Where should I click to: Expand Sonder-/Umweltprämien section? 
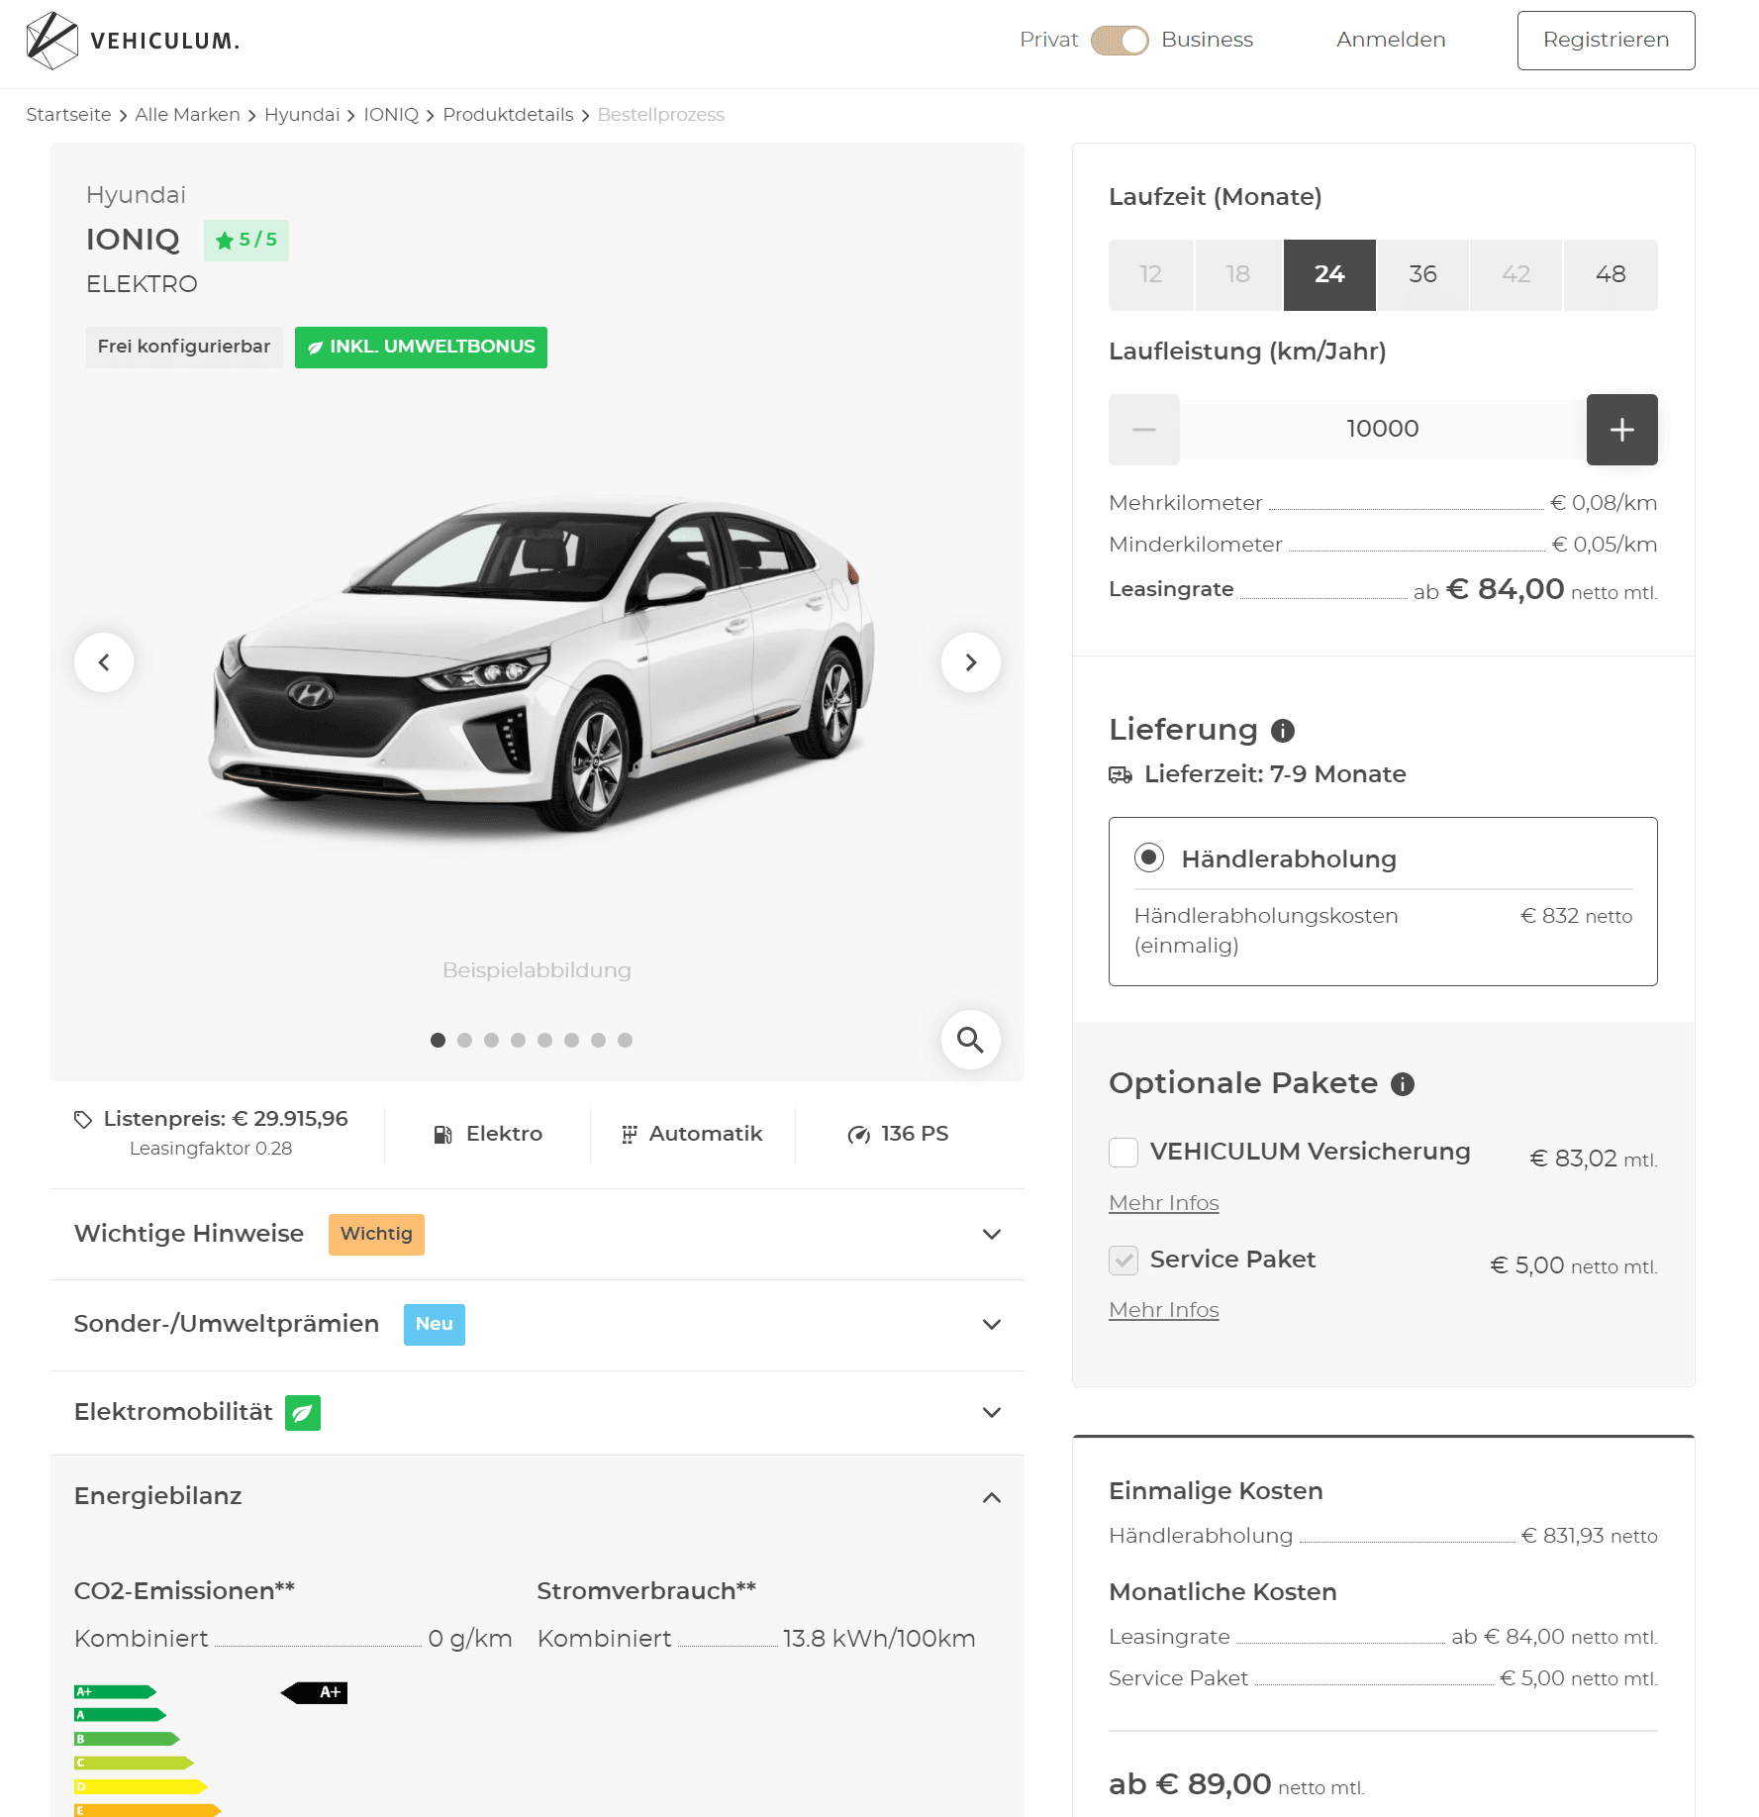point(537,1325)
